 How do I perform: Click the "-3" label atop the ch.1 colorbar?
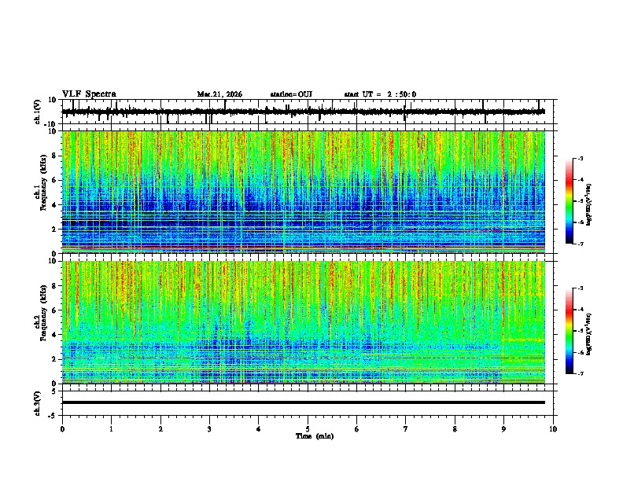point(581,158)
